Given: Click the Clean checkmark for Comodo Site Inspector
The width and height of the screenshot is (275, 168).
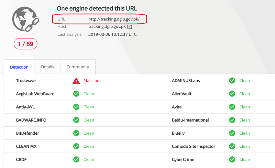Looking at the screenshot, I should [x=232, y=146].
